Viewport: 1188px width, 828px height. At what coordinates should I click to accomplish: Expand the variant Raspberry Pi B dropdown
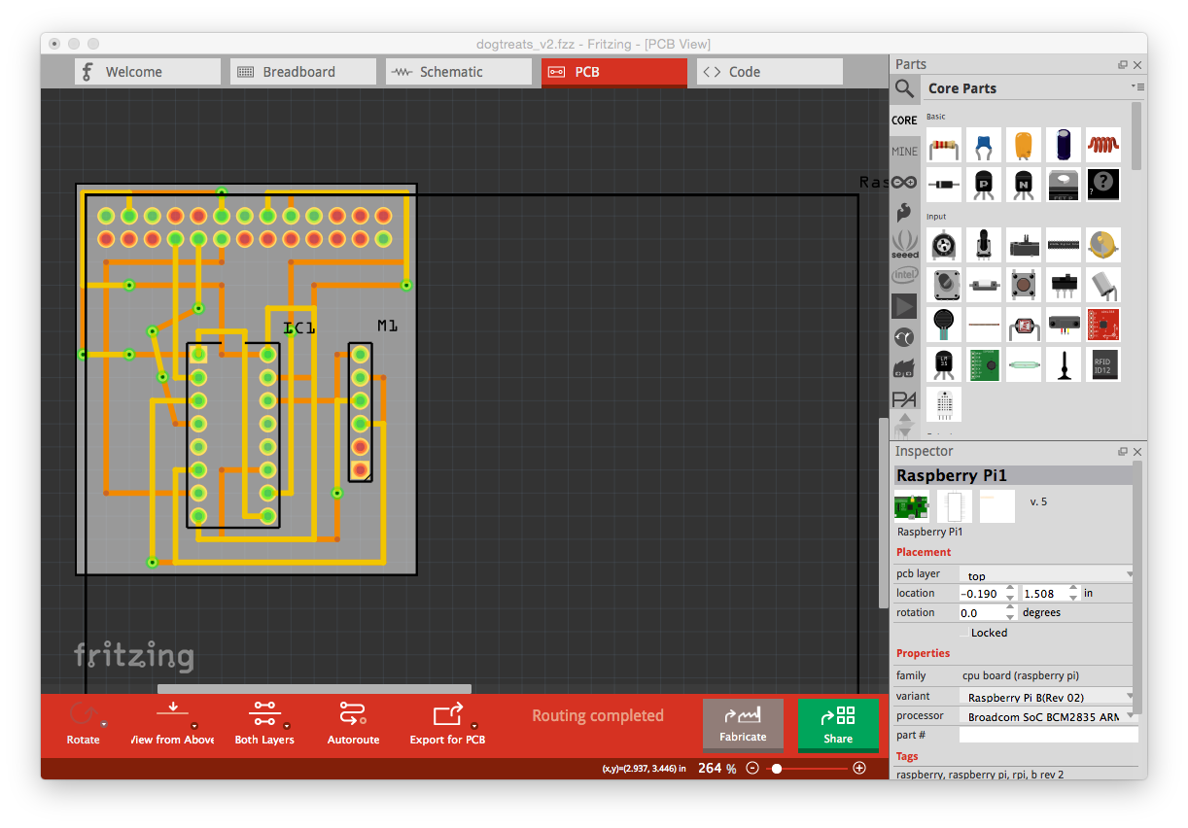point(1046,697)
